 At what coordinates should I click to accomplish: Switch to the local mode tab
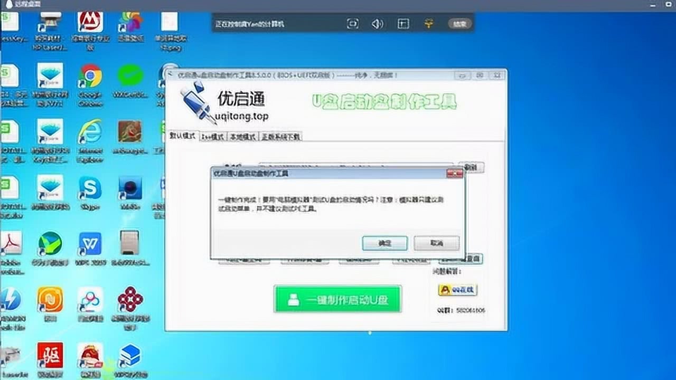click(x=243, y=137)
